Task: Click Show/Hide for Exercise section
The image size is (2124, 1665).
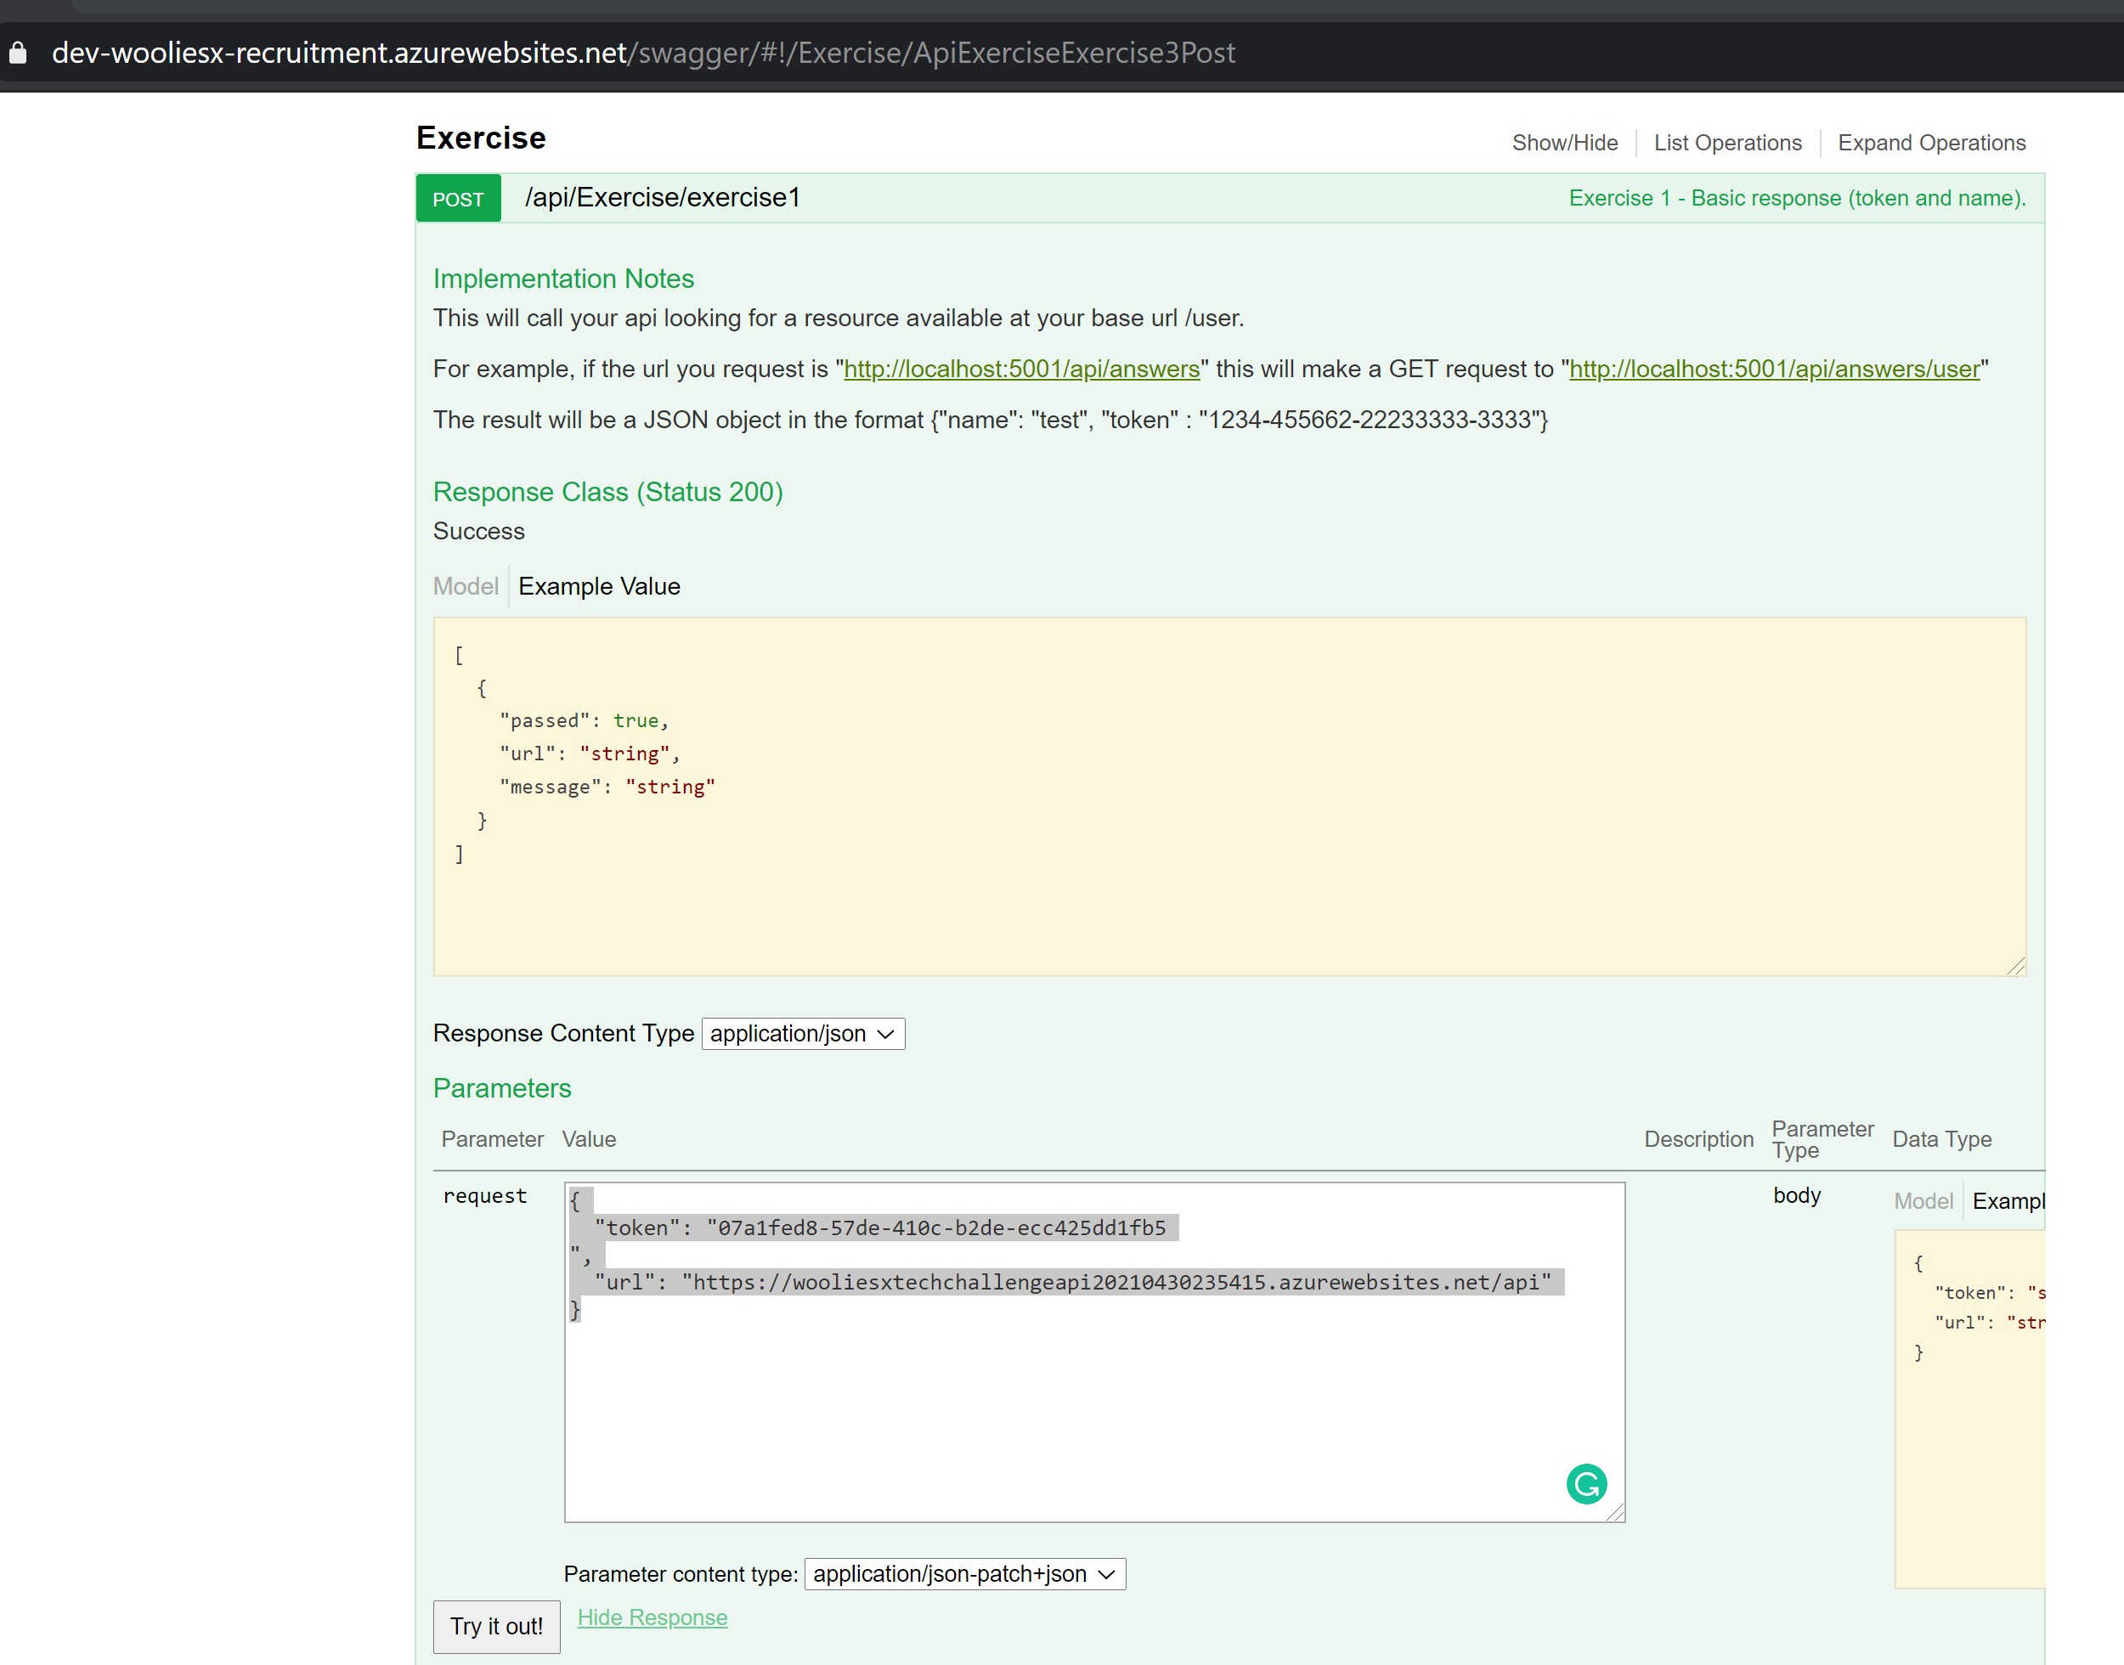Action: (x=1564, y=143)
